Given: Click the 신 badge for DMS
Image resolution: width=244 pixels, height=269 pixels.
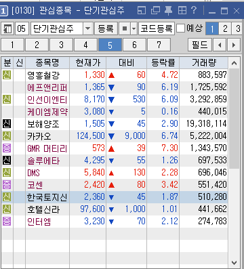Looking at the screenshot, I should point(7,172).
